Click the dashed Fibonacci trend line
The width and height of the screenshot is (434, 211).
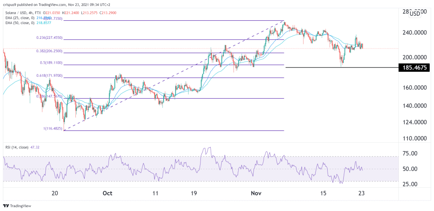(174, 76)
